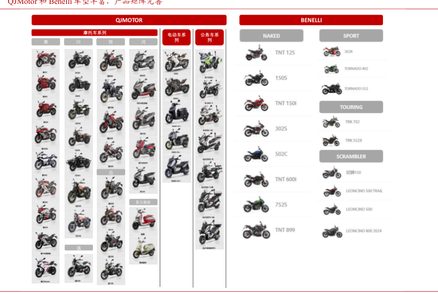Click the TRK 702 touring bike image

click(x=331, y=122)
